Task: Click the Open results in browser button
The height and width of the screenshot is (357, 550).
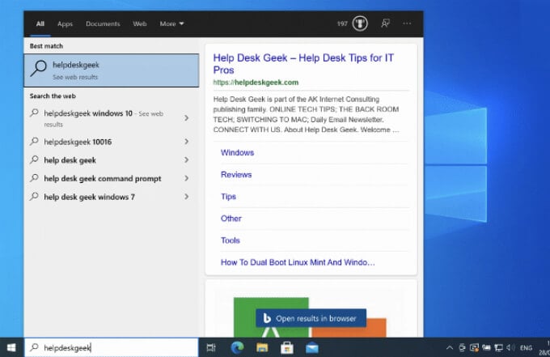Action: click(311, 318)
